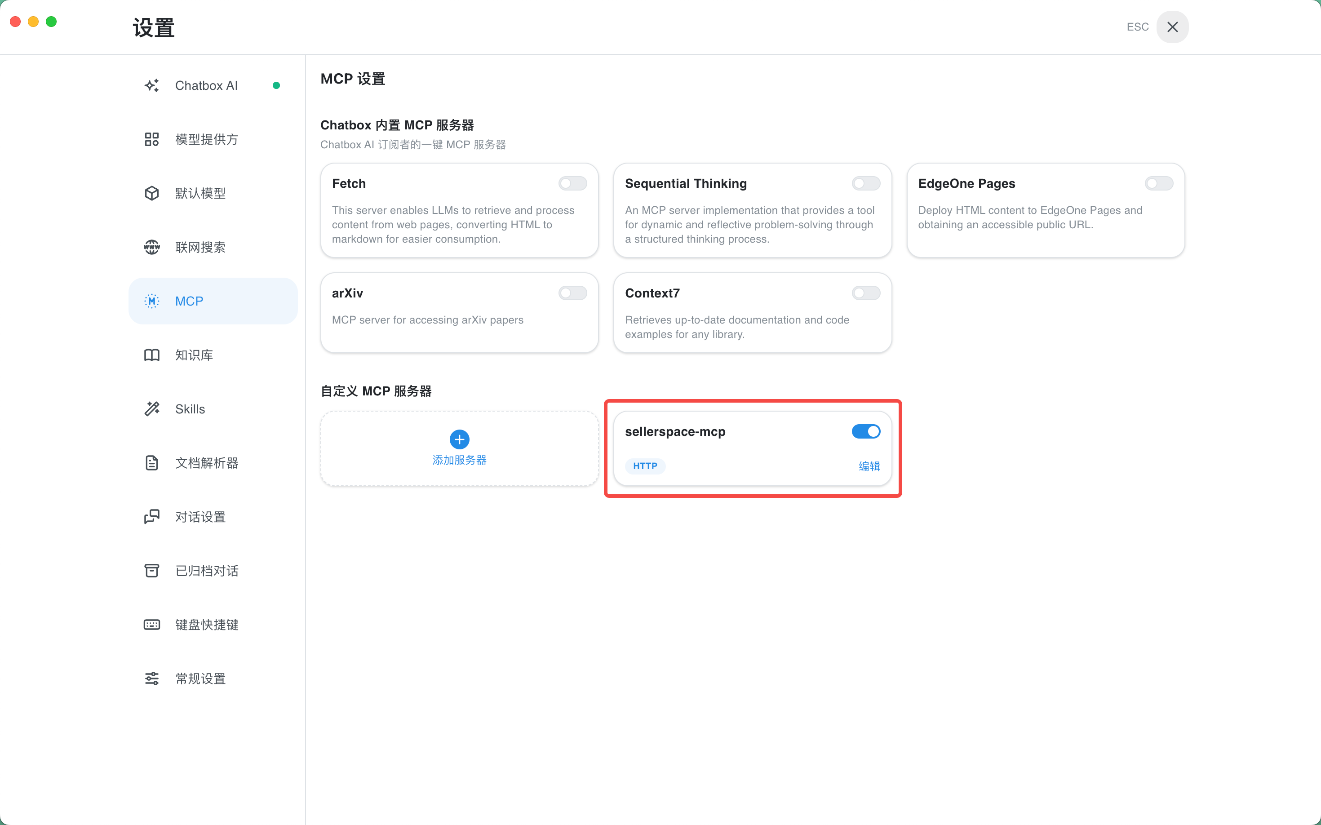Click the Context7 card title
1321x825 pixels.
[652, 293]
